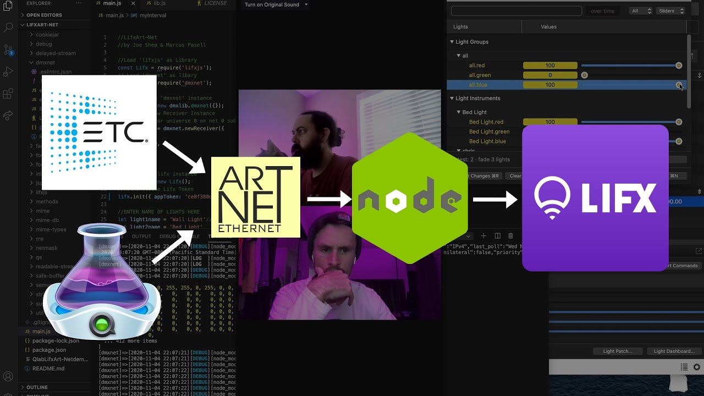
Task: Expand the lifxjs folder
Action: pos(41,193)
